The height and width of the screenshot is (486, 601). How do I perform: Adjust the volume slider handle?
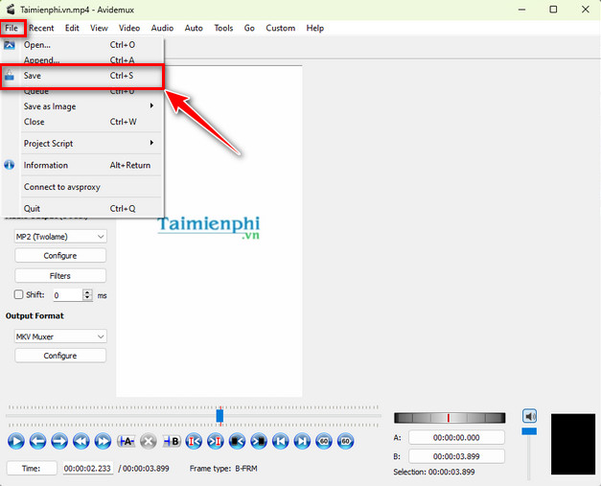coord(529,431)
